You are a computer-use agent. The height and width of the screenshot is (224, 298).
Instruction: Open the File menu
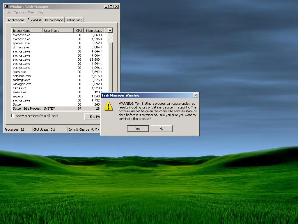pyautogui.click(x=8, y=12)
